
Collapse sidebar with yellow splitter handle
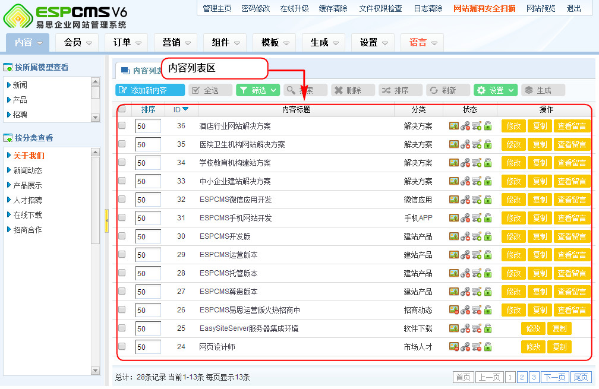106,221
